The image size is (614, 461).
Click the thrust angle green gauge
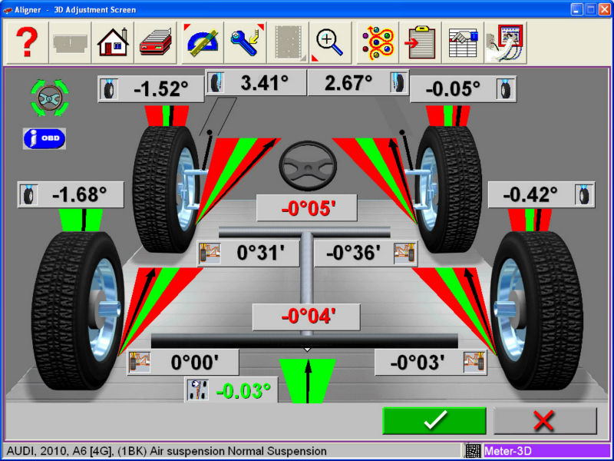click(308, 380)
